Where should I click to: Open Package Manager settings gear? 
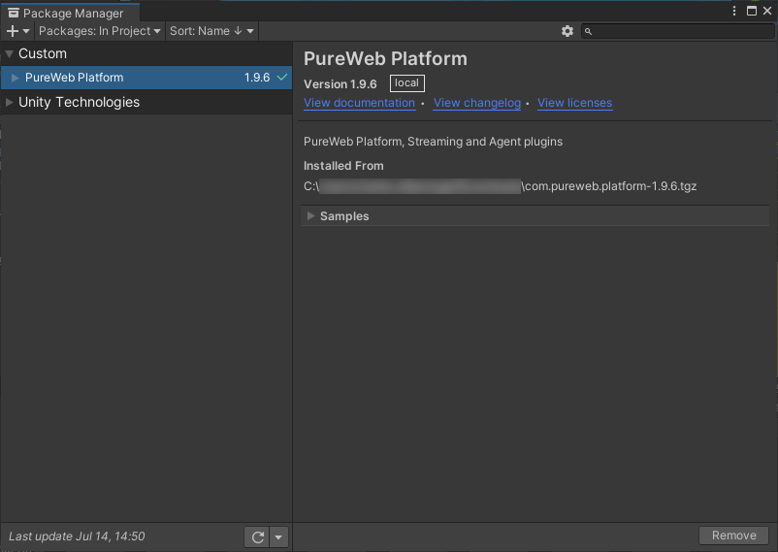(x=567, y=31)
